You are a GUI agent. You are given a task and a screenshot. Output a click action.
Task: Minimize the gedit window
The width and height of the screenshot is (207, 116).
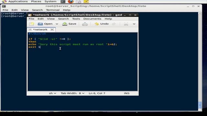coord(125,15)
